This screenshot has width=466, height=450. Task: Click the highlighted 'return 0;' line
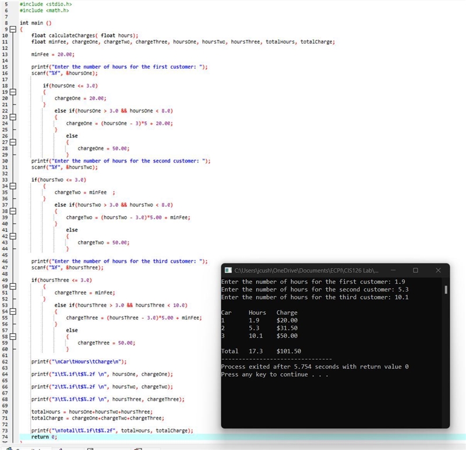point(44,437)
